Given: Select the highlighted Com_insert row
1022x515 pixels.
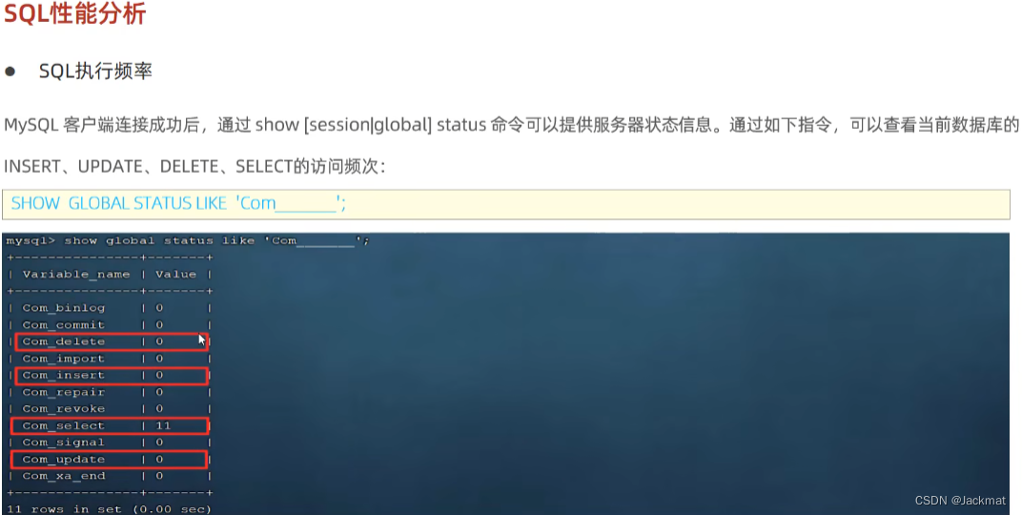Looking at the screenshot, I should point(111,376).
